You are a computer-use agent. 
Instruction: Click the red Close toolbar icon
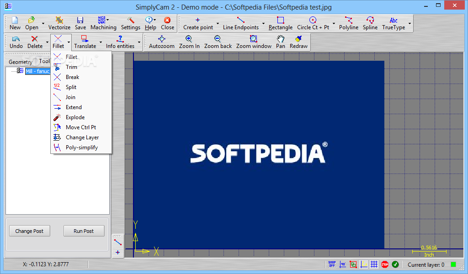coord(167,20)
